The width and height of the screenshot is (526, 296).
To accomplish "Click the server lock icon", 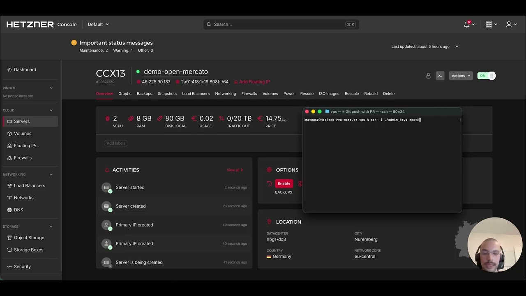I will point(428,76).
